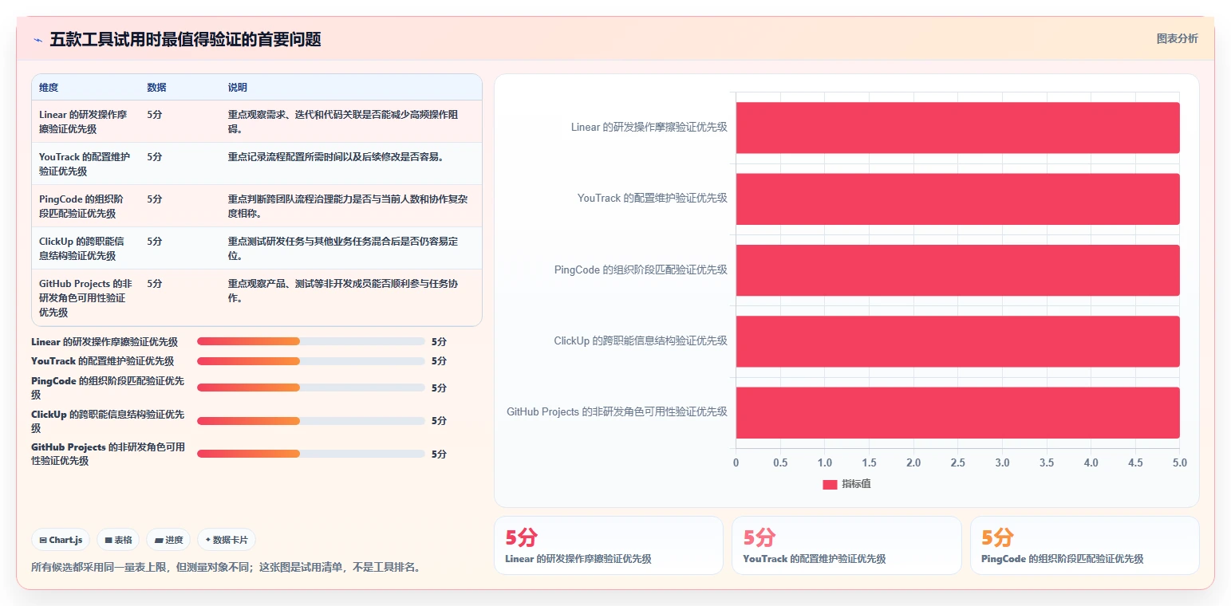Click the chart y-axis label for ClickUp

(x=641, y=340)
